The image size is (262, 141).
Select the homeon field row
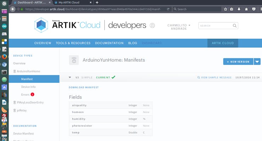(x=110, y=112)
